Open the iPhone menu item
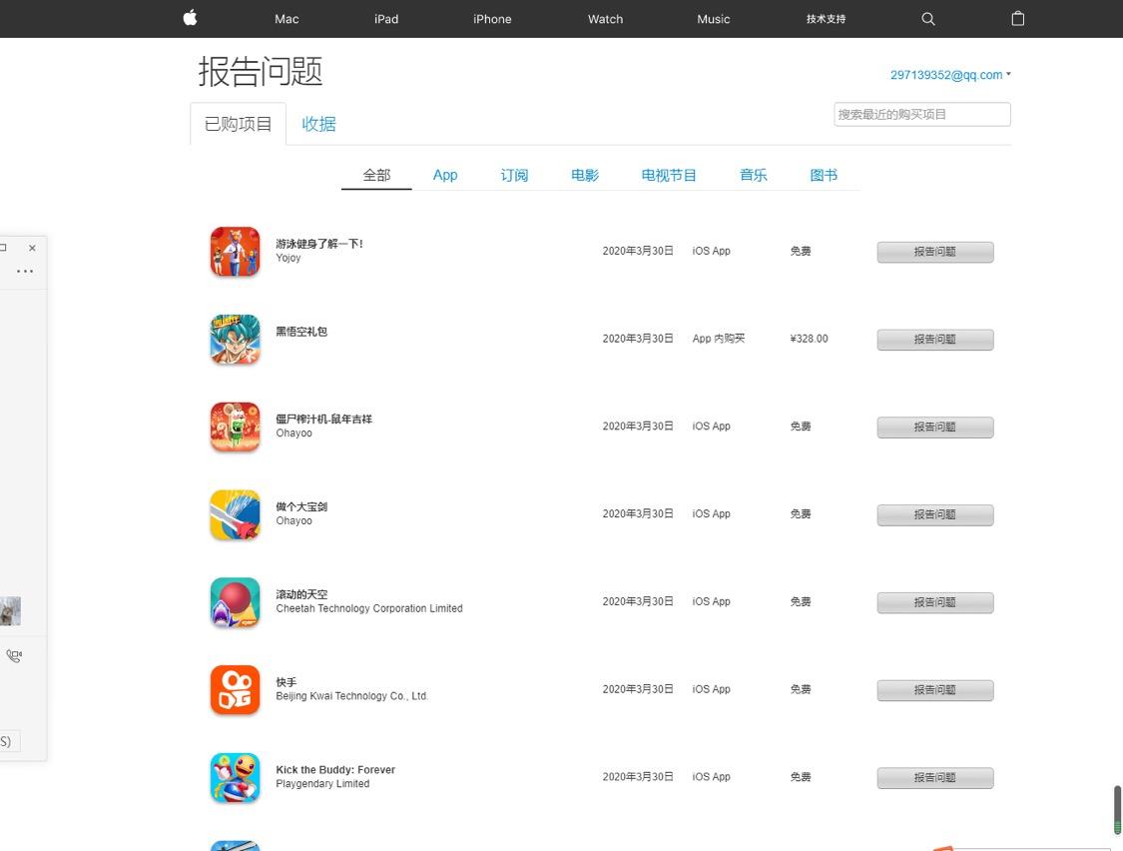 coord(492,19)
